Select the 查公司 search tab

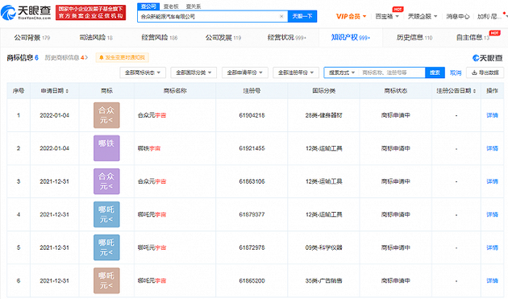[x=148, y=6]
